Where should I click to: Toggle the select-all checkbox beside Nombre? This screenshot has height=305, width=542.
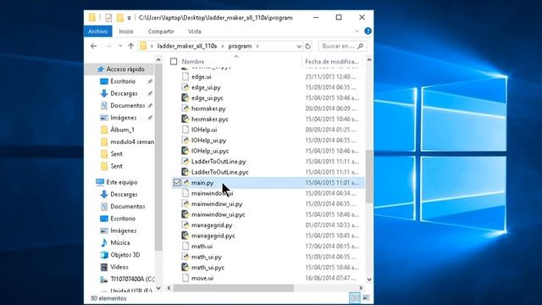tap(174, 62)
